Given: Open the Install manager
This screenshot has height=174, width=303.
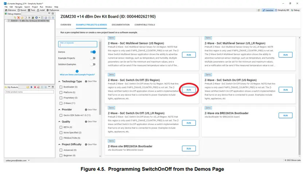Looking at the screenshot, I should (x=41, y=10).
